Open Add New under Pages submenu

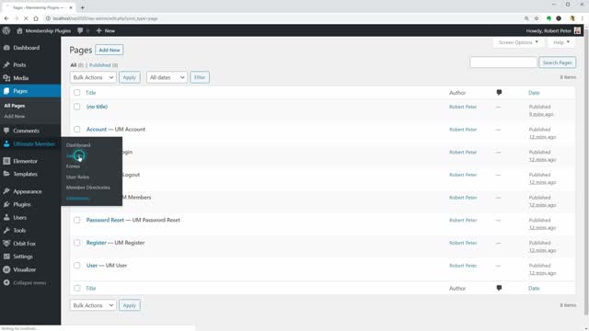15,117
